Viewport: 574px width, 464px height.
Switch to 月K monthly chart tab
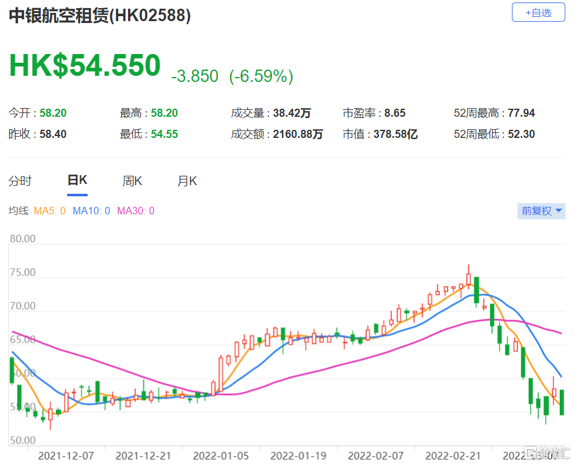(x=187, y=181)
